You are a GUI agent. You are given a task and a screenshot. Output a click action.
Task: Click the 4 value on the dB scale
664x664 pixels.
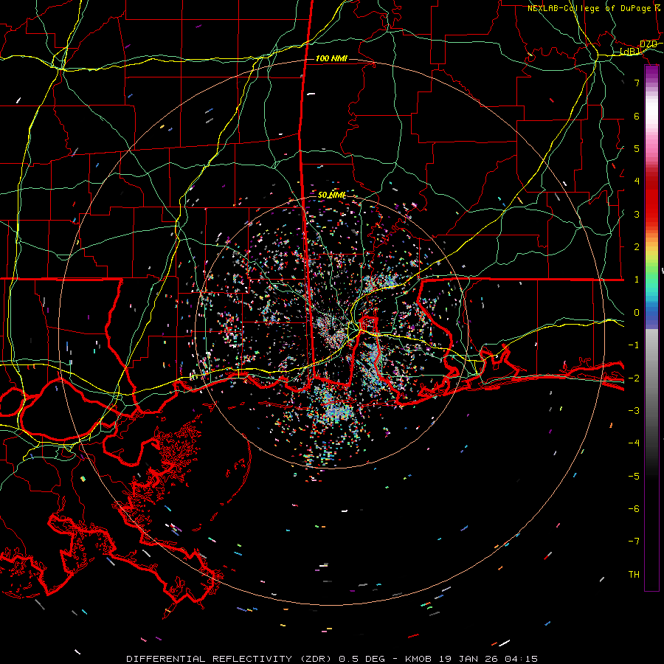pos(637,181)
